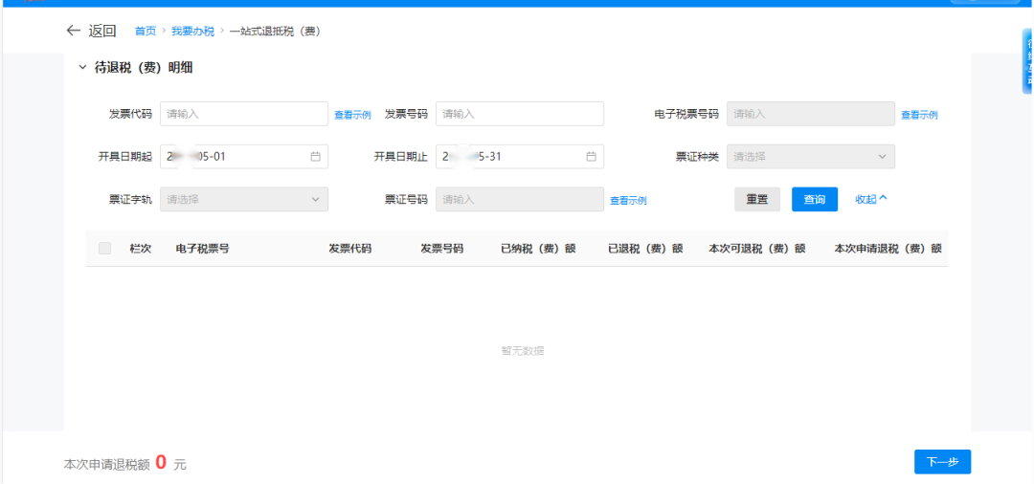Screen dimensions: 1034x484
Task: Open the 票证种类 dropdown
Action: (811, 157)
